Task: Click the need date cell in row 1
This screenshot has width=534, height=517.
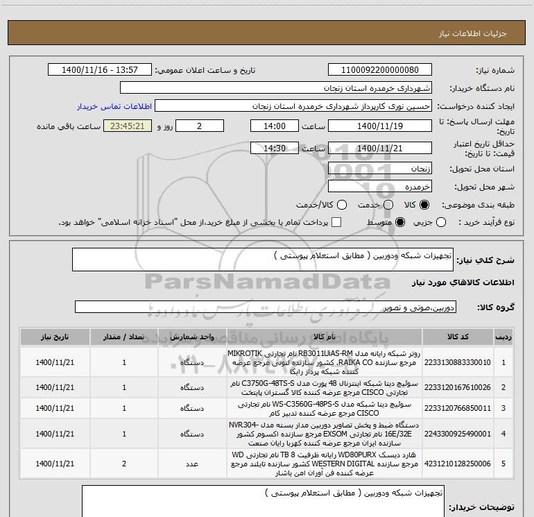Action: point(55,362)
